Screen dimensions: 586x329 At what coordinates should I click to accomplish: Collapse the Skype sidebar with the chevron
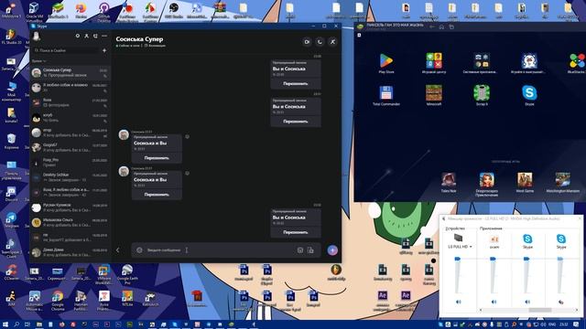pos(118,250)
